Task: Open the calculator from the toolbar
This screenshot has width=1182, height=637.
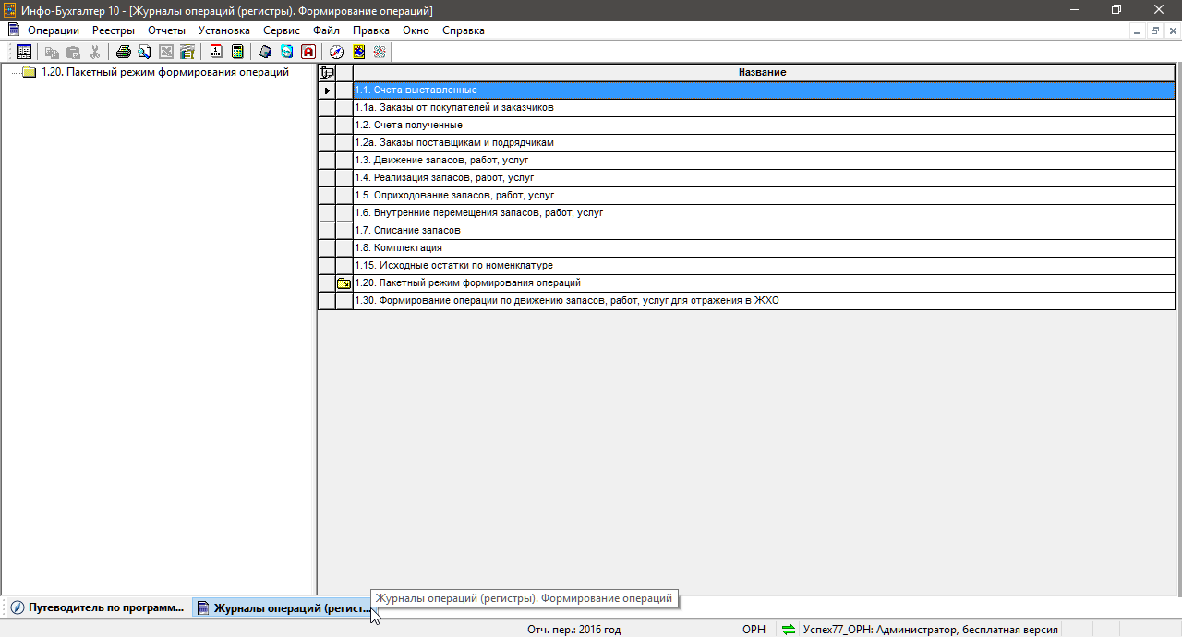Action: [237, 53]
